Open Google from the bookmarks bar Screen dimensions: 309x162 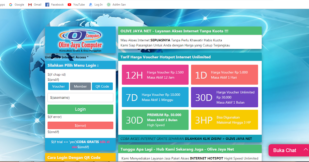pos(16,4)
